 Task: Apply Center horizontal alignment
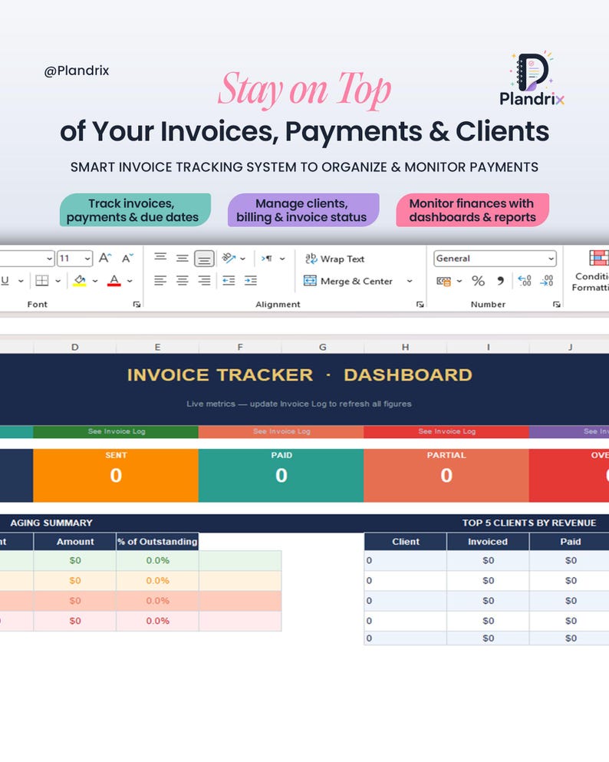point(182,280)
